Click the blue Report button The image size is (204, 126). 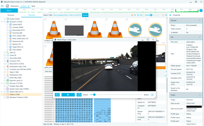(9, 10)
